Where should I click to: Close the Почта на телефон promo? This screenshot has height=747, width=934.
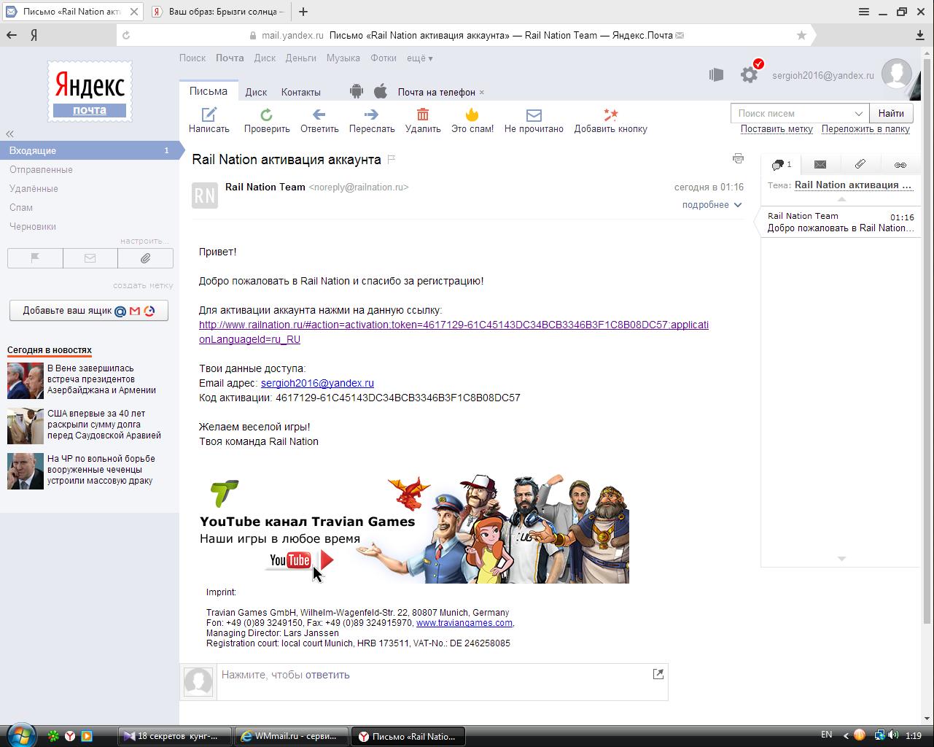[482, 92]
